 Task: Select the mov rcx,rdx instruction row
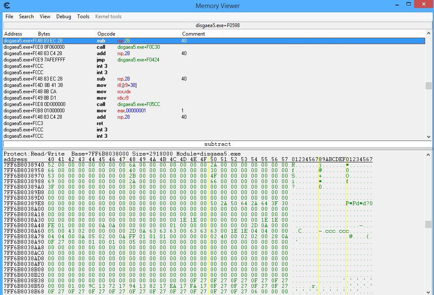coord(214,92)
